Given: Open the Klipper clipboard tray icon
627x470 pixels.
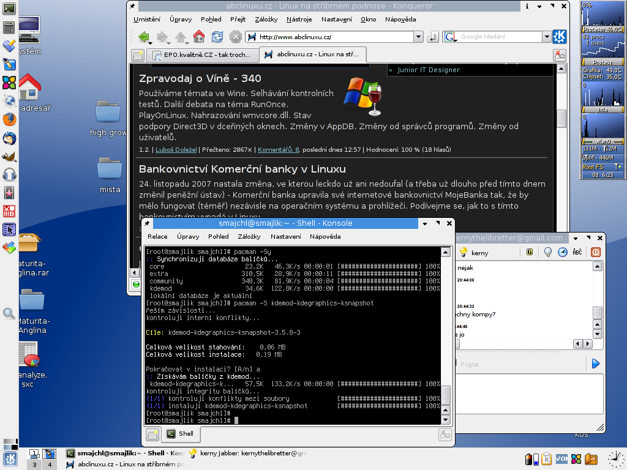Looking at the screenshot, I should click(547, 459).
